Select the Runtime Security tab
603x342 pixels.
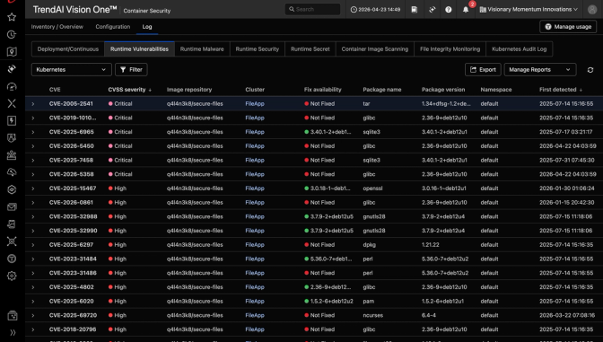tap(258, 49)
